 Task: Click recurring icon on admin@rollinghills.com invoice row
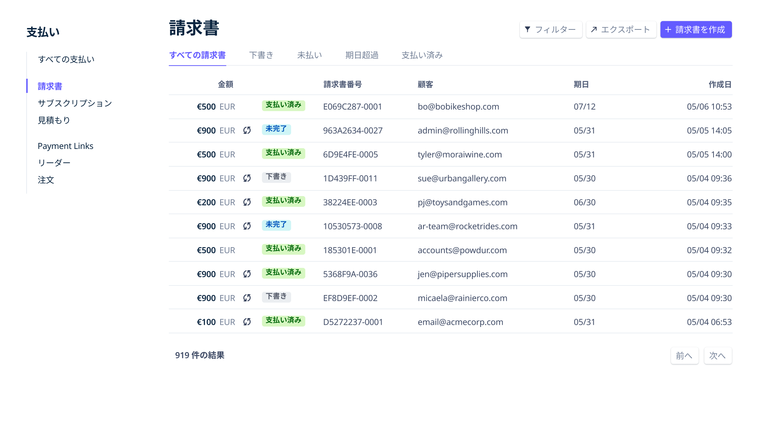pos(247,131)
